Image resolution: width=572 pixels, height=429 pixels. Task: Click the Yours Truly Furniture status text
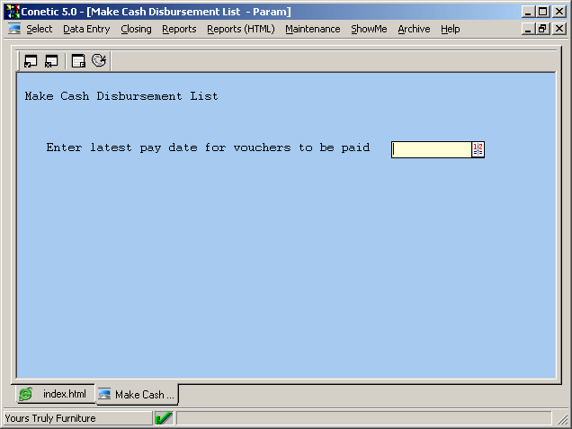click(50, 418)
